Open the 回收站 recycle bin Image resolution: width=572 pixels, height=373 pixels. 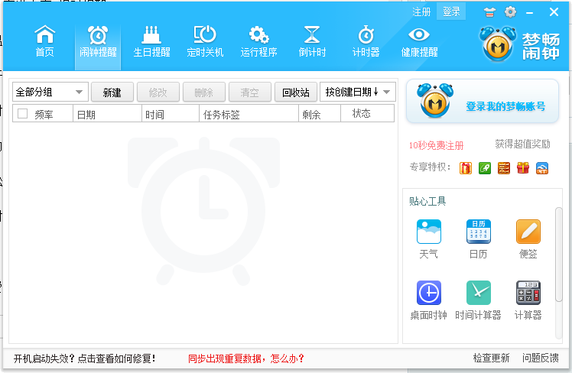[x=295, y=92]
